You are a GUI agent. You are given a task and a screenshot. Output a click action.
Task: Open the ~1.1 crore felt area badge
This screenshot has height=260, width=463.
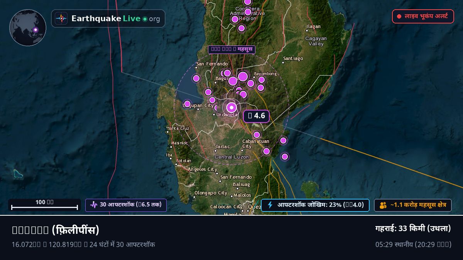[x=413, y=205]
